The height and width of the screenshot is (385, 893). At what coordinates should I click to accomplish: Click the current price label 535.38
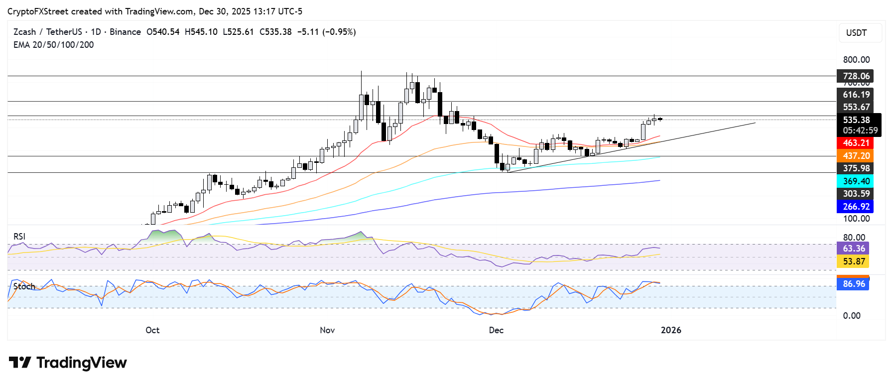click(x=856, y=120)
